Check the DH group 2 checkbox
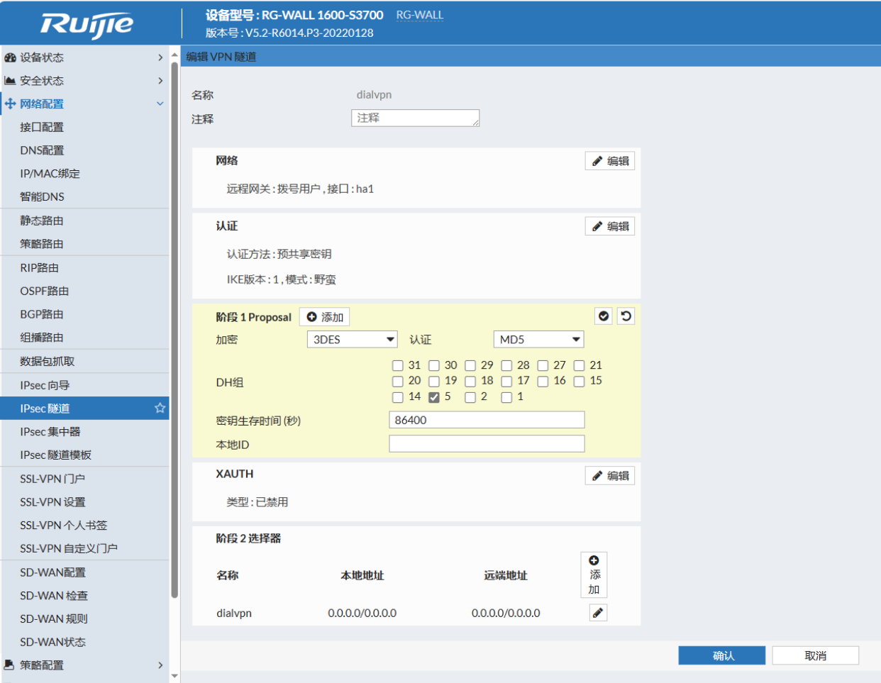 (470, 397)
